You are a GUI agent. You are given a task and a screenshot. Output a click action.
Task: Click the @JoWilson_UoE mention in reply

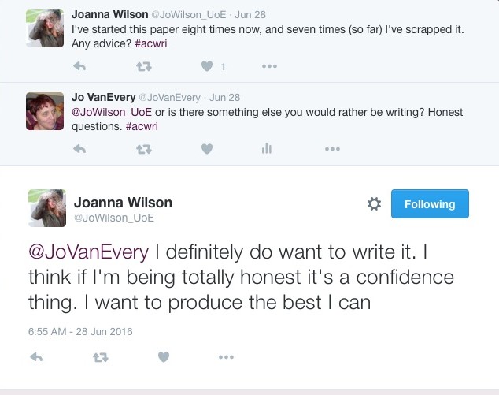tap(105, 112)
